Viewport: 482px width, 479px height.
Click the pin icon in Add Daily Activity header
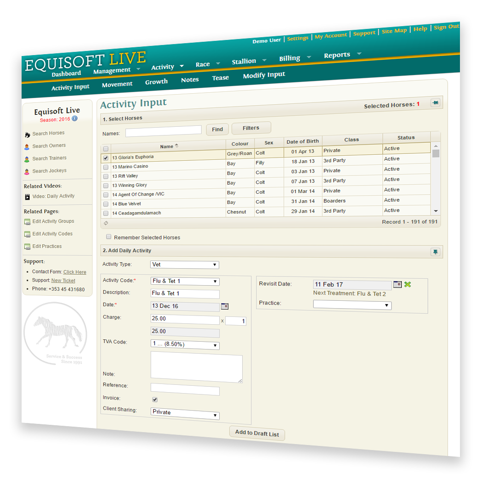(x=435, y=252)
